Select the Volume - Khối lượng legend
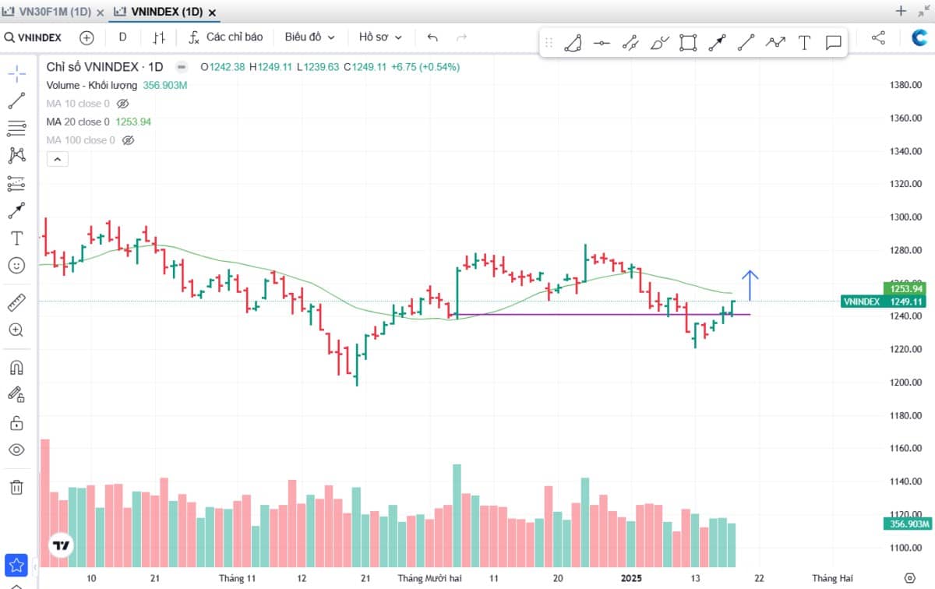The height and width of the screenshot is (589, 935). [x=92, y=86]
